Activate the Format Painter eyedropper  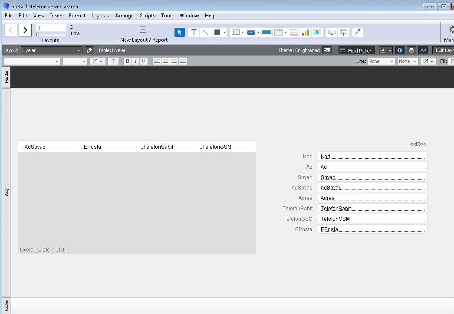click(357, 32)
